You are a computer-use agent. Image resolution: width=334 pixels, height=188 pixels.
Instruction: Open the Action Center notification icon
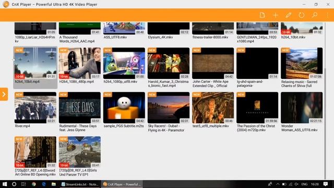[x=326, y=184]
